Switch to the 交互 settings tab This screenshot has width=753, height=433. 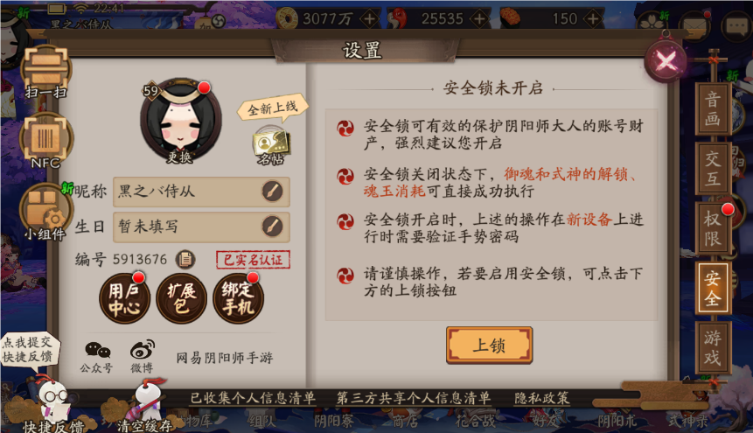pyautogui.click(x=713, y=168)
